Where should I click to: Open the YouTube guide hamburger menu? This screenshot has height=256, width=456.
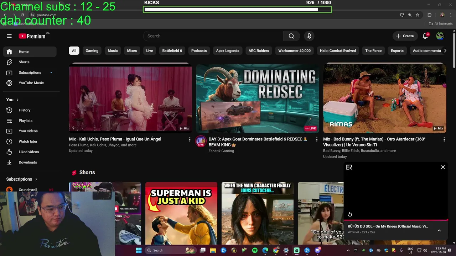[x=9, y=36]
